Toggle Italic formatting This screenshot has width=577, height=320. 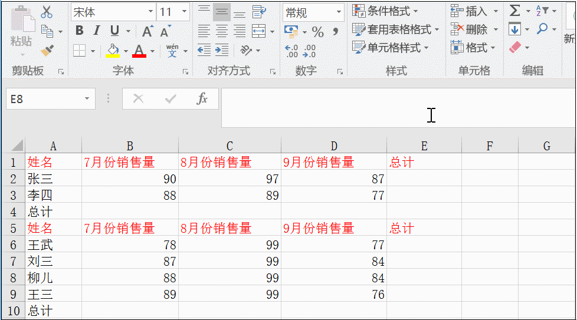click(x=96, y=31)
